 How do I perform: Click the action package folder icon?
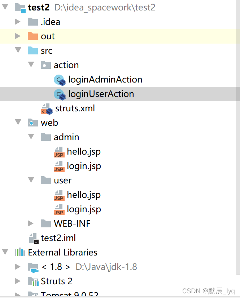(46, 65)
